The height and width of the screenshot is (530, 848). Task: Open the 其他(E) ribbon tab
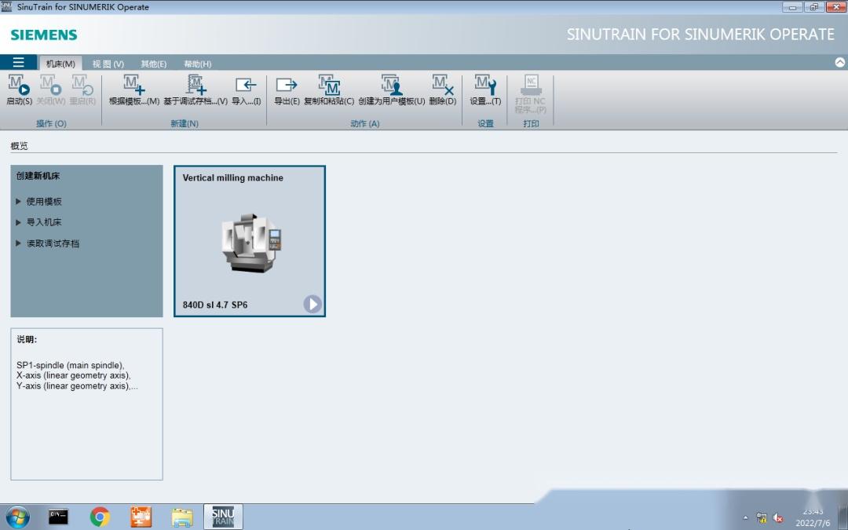click(x=154, y=64)
